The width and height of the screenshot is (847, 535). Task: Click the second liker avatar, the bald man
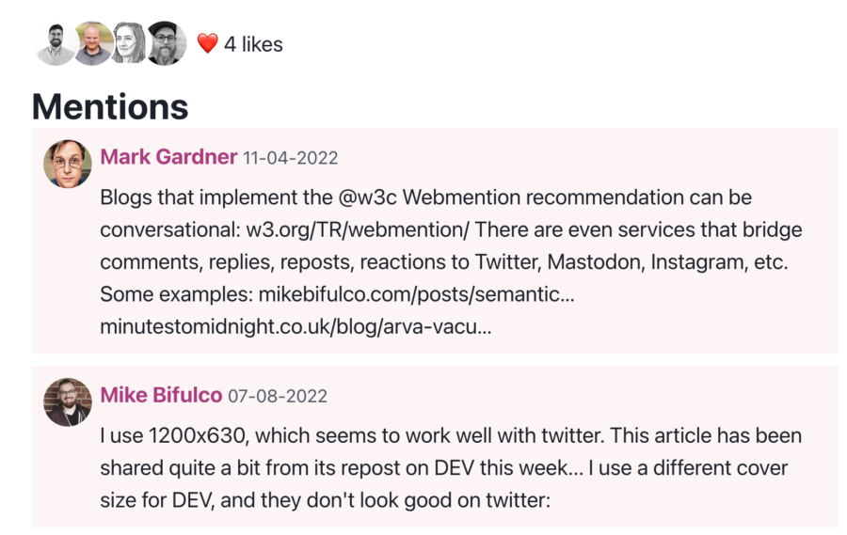(93, 44)
